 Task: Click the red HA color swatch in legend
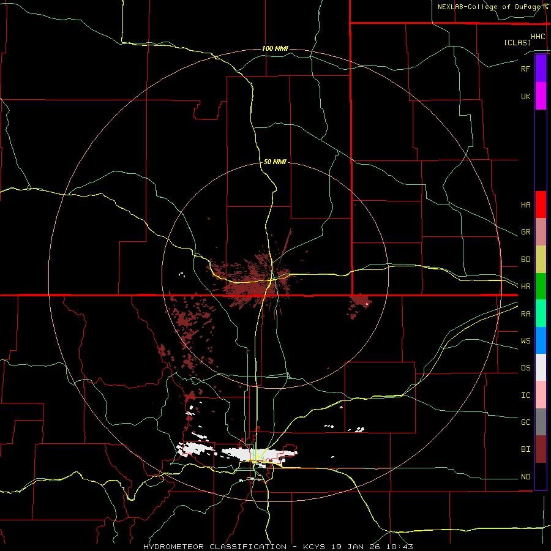point(541,204)
